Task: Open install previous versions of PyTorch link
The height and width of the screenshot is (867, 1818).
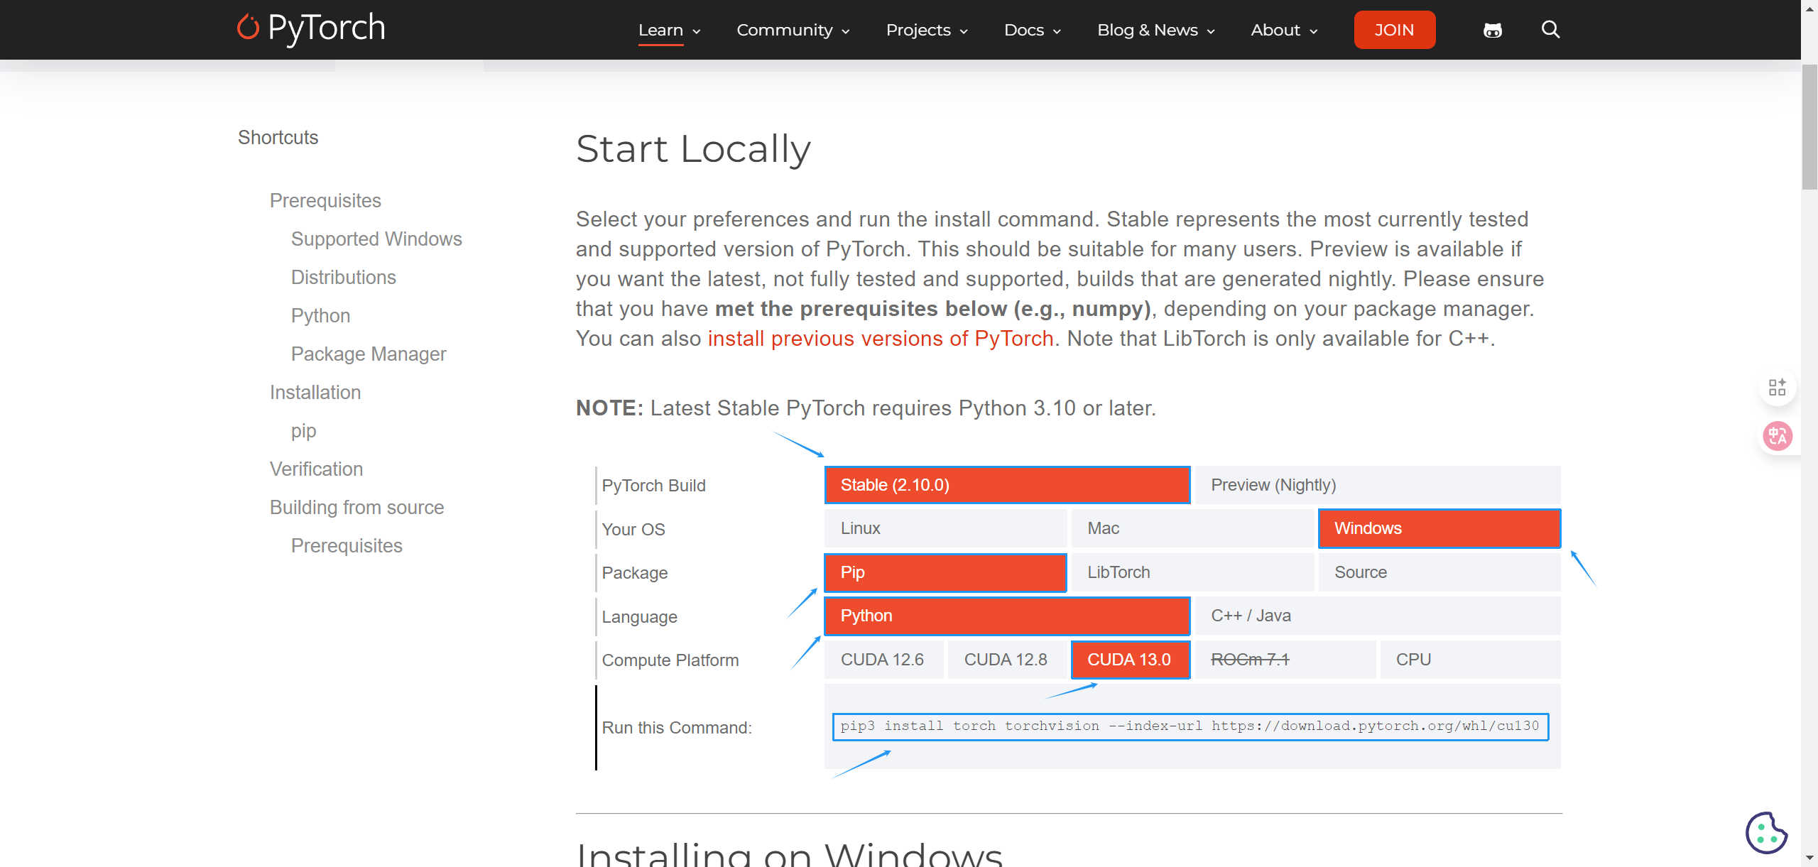Action: pos(880,339)
